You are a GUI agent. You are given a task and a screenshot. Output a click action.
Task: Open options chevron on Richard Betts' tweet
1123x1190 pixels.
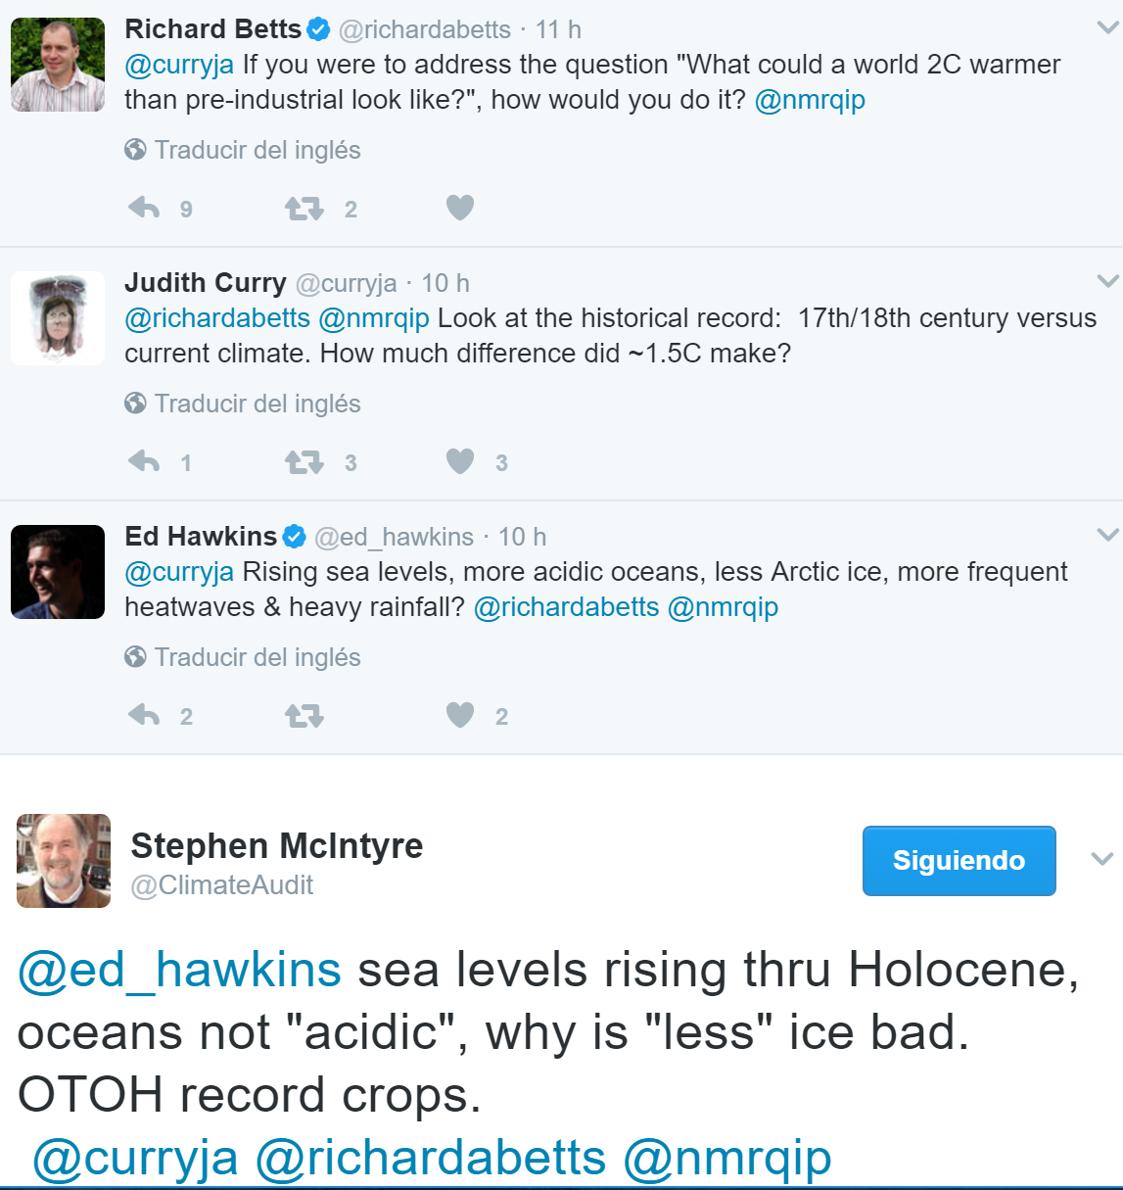(1107, 28)
